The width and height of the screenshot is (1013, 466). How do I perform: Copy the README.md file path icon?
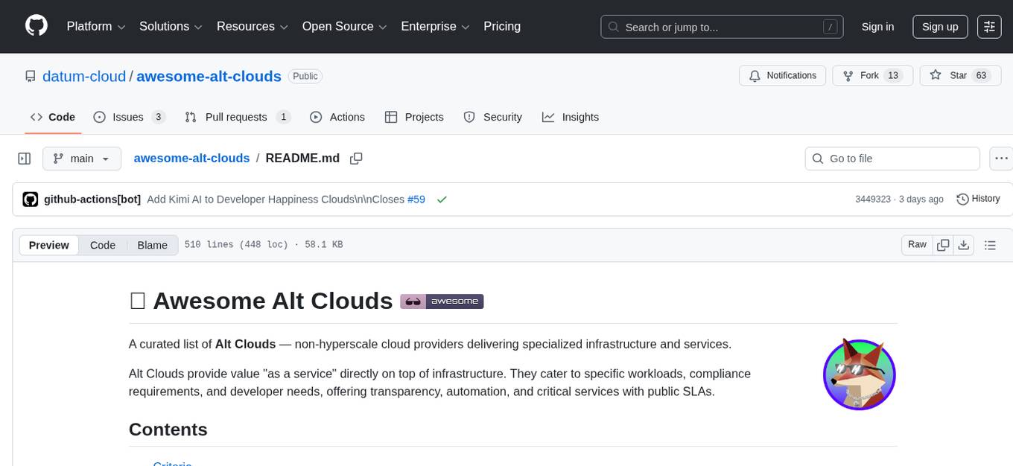coord(356,159)
